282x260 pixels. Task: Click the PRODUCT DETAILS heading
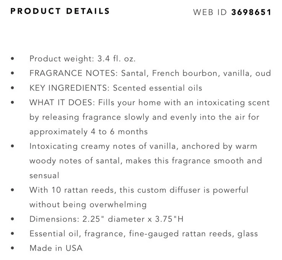coord(60,11)
